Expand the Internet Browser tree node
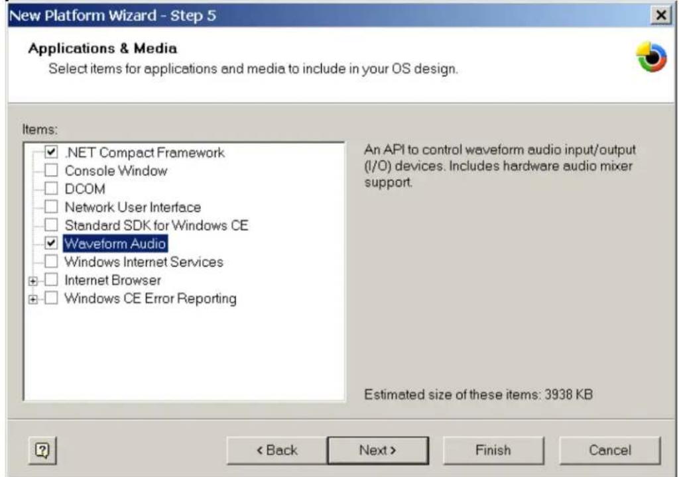The image size is (679, 477). (33, 281)
